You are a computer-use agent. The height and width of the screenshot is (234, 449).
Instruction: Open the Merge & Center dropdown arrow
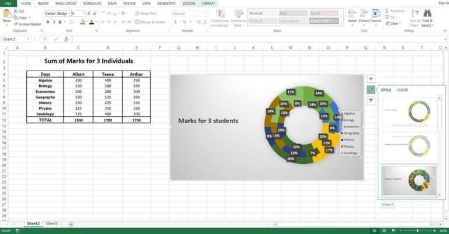pyautogui.click(x=168, y=22)
